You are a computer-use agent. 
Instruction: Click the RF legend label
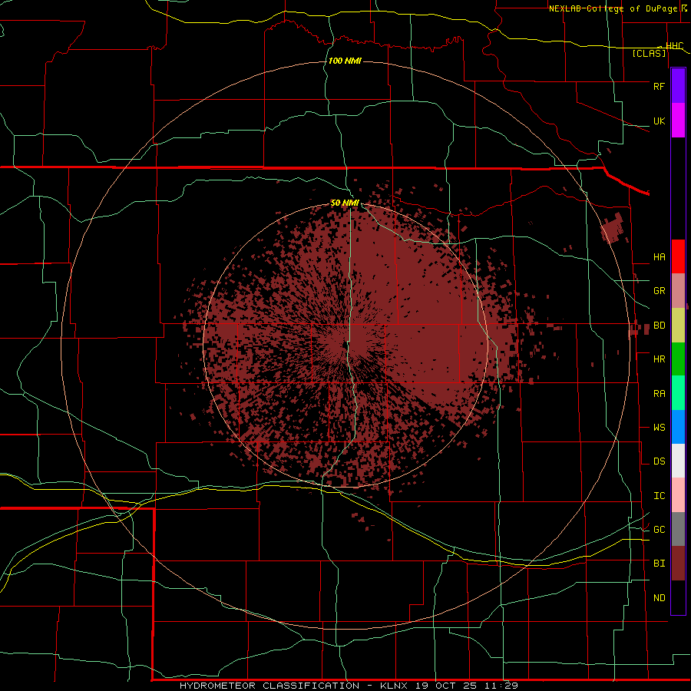click(x=659, y=86)
